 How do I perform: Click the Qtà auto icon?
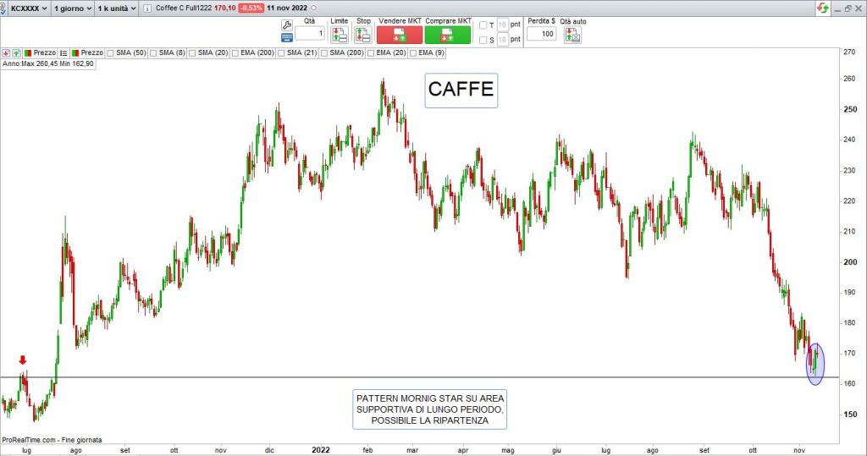point(572,36)
